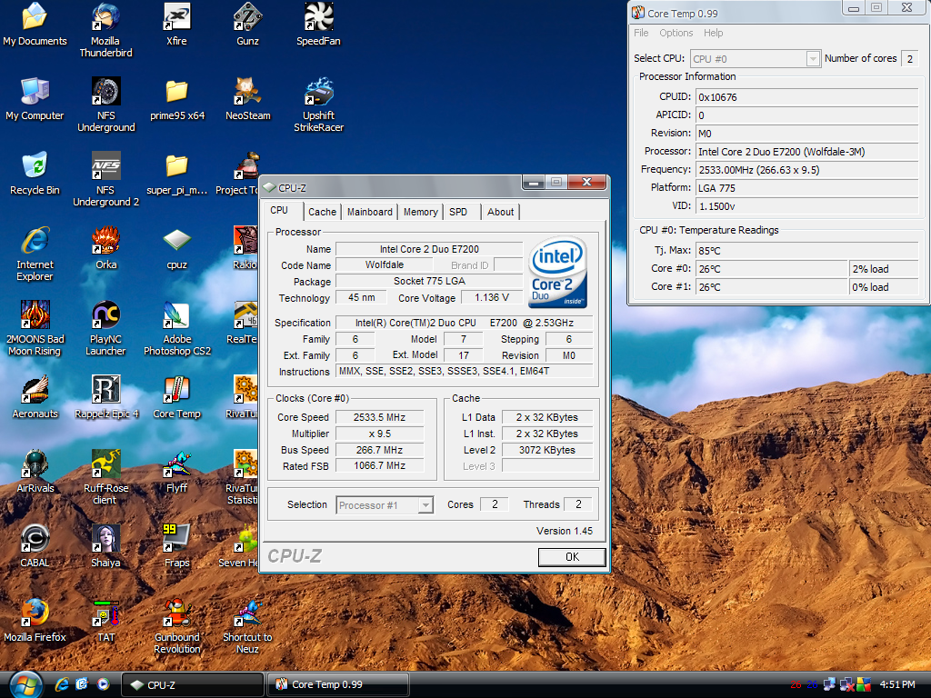Select the Gunz desktop shortcut
The image size is (931, 698).
tap(247, 25)
